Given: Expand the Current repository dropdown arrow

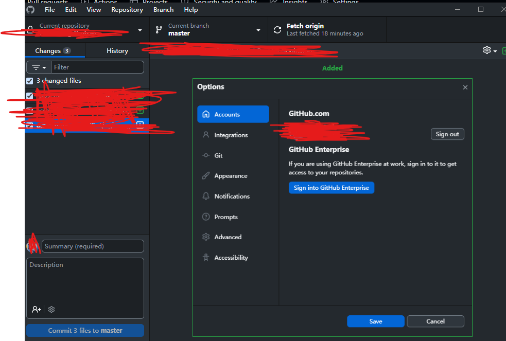Looking at the screenshot, I should coord(139,30).
